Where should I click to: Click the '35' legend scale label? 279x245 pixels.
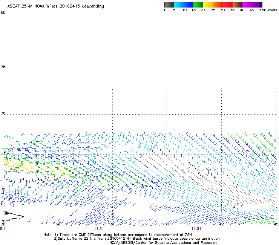(232, 10)
